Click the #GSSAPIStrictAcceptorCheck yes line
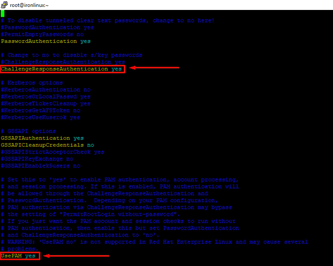 click(x=52, y=152)
